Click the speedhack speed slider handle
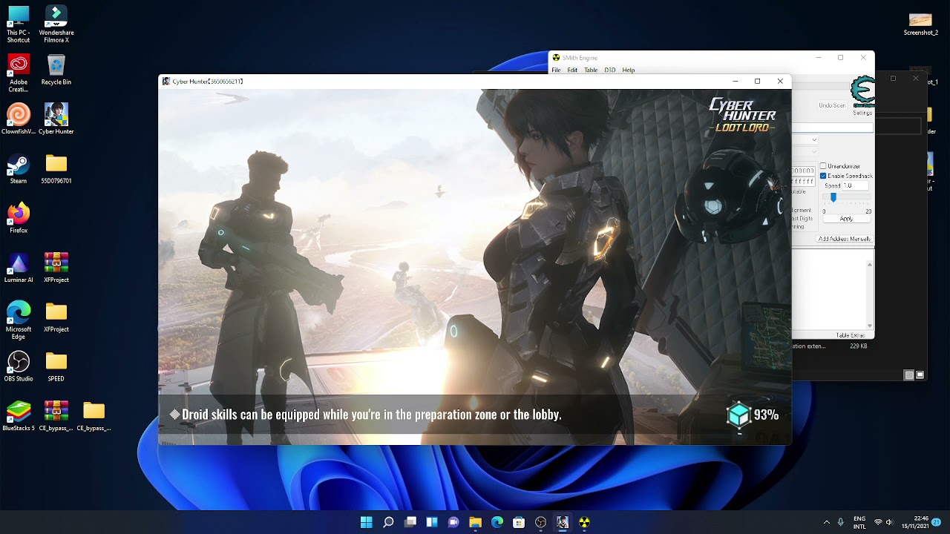The width and height of the screenshot is (950, 534). click(x=833, y=198)
